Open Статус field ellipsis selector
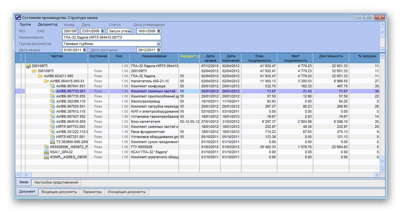This screenshot has width=400, height=212. (130, 31)
